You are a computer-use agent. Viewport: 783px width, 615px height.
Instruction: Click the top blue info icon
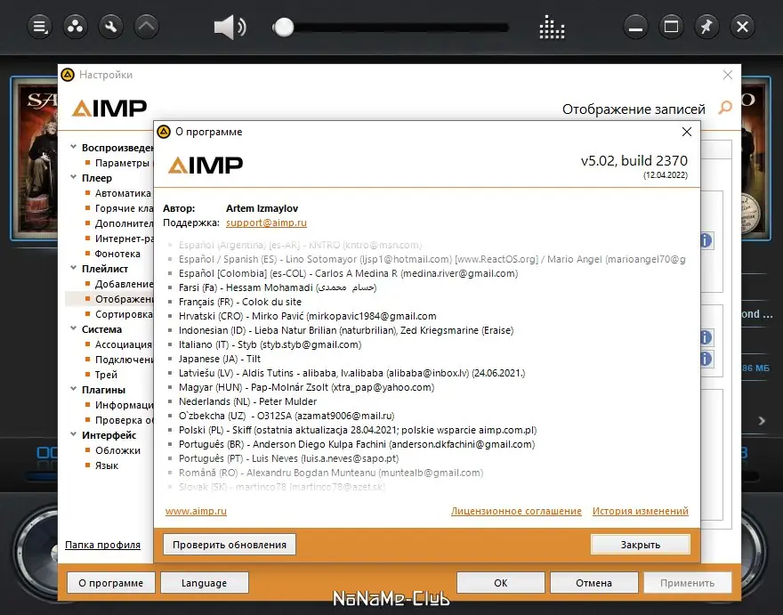pyautogui.click(x=705, y=241)
